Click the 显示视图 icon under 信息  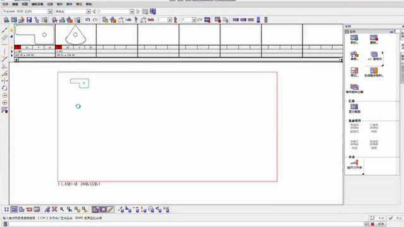tap(354, 107)
